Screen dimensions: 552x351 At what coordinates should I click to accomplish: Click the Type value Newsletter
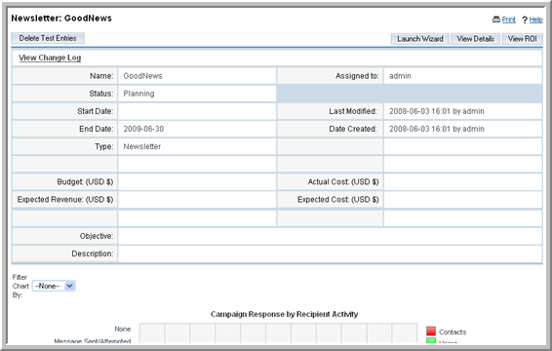tap(141, 146)
